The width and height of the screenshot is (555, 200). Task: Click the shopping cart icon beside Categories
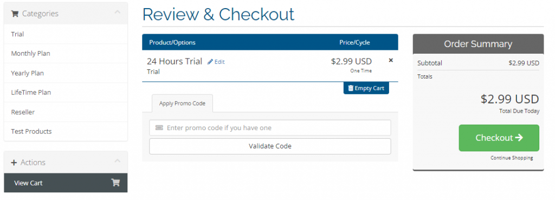pyautogui.click(x=15, y=14)
